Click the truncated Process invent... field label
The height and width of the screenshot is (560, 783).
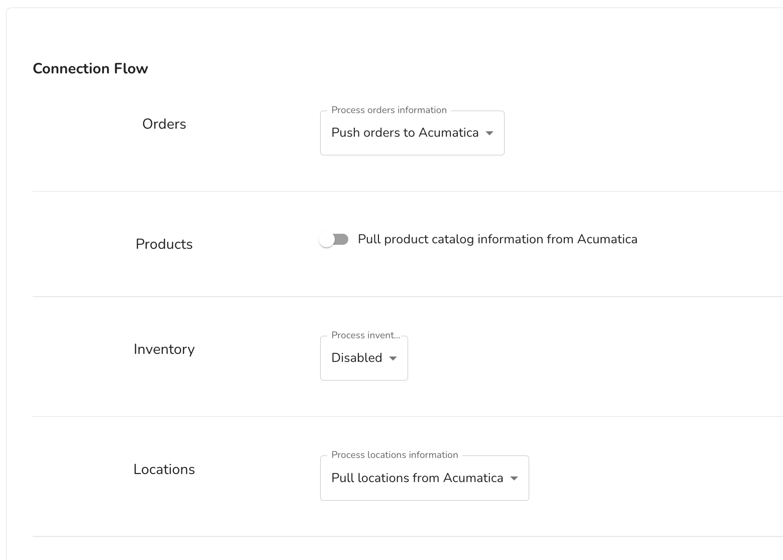click(x=366, y=335)
